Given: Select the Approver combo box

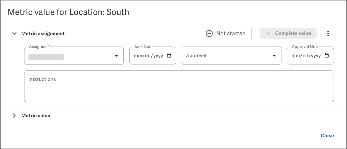Looking at the screenshot, I should click(232, 55).
